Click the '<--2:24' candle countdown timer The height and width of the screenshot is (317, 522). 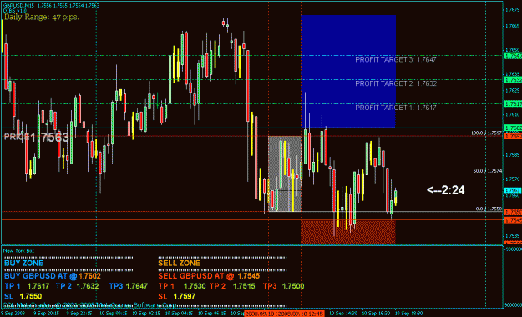445,190
